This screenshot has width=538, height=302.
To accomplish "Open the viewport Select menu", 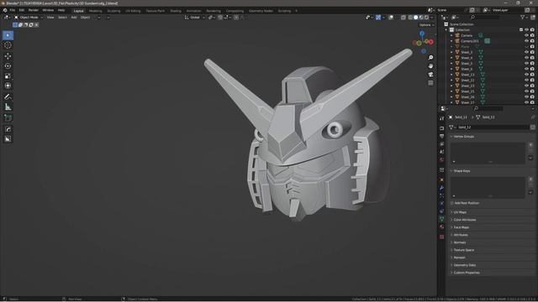I will tap(62, 17).
